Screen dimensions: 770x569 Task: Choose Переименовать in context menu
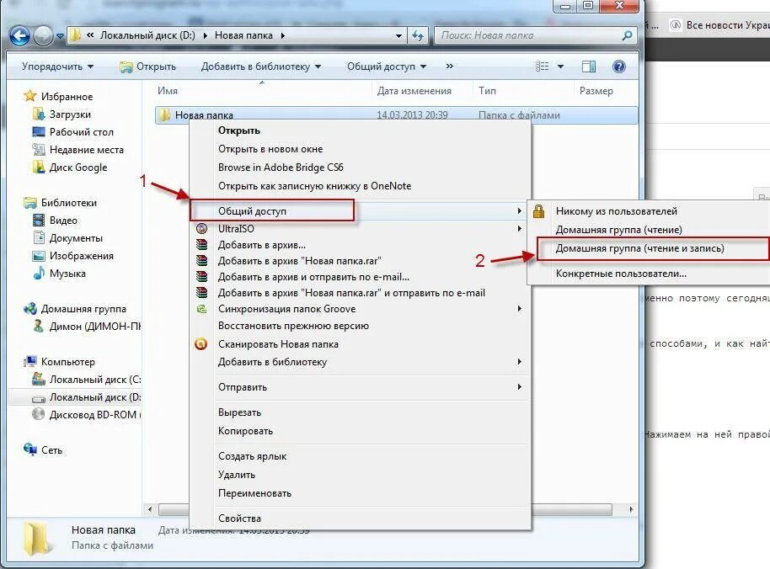pos(254,493)
